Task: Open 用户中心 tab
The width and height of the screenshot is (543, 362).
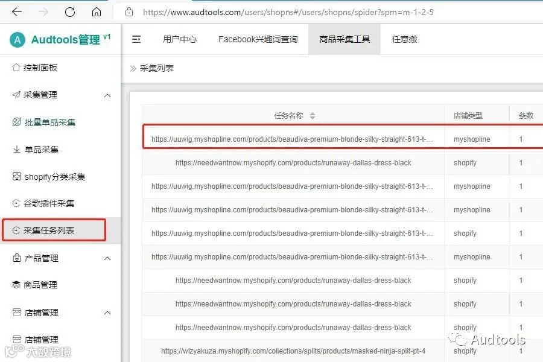Action: point(180,39)
